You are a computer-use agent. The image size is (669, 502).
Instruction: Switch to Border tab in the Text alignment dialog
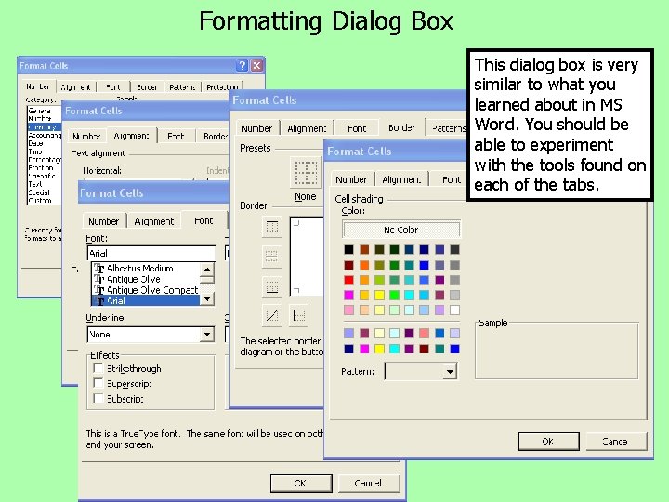(215, 136)
